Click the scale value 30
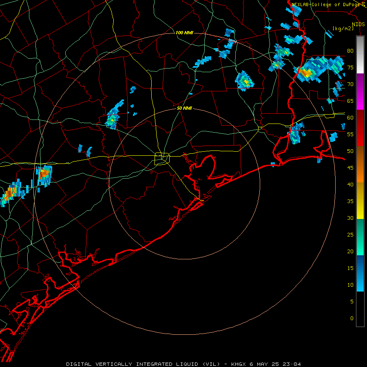The width and height of the screenshot is (367, 367). pyautogui.click(x=350, y=218)
